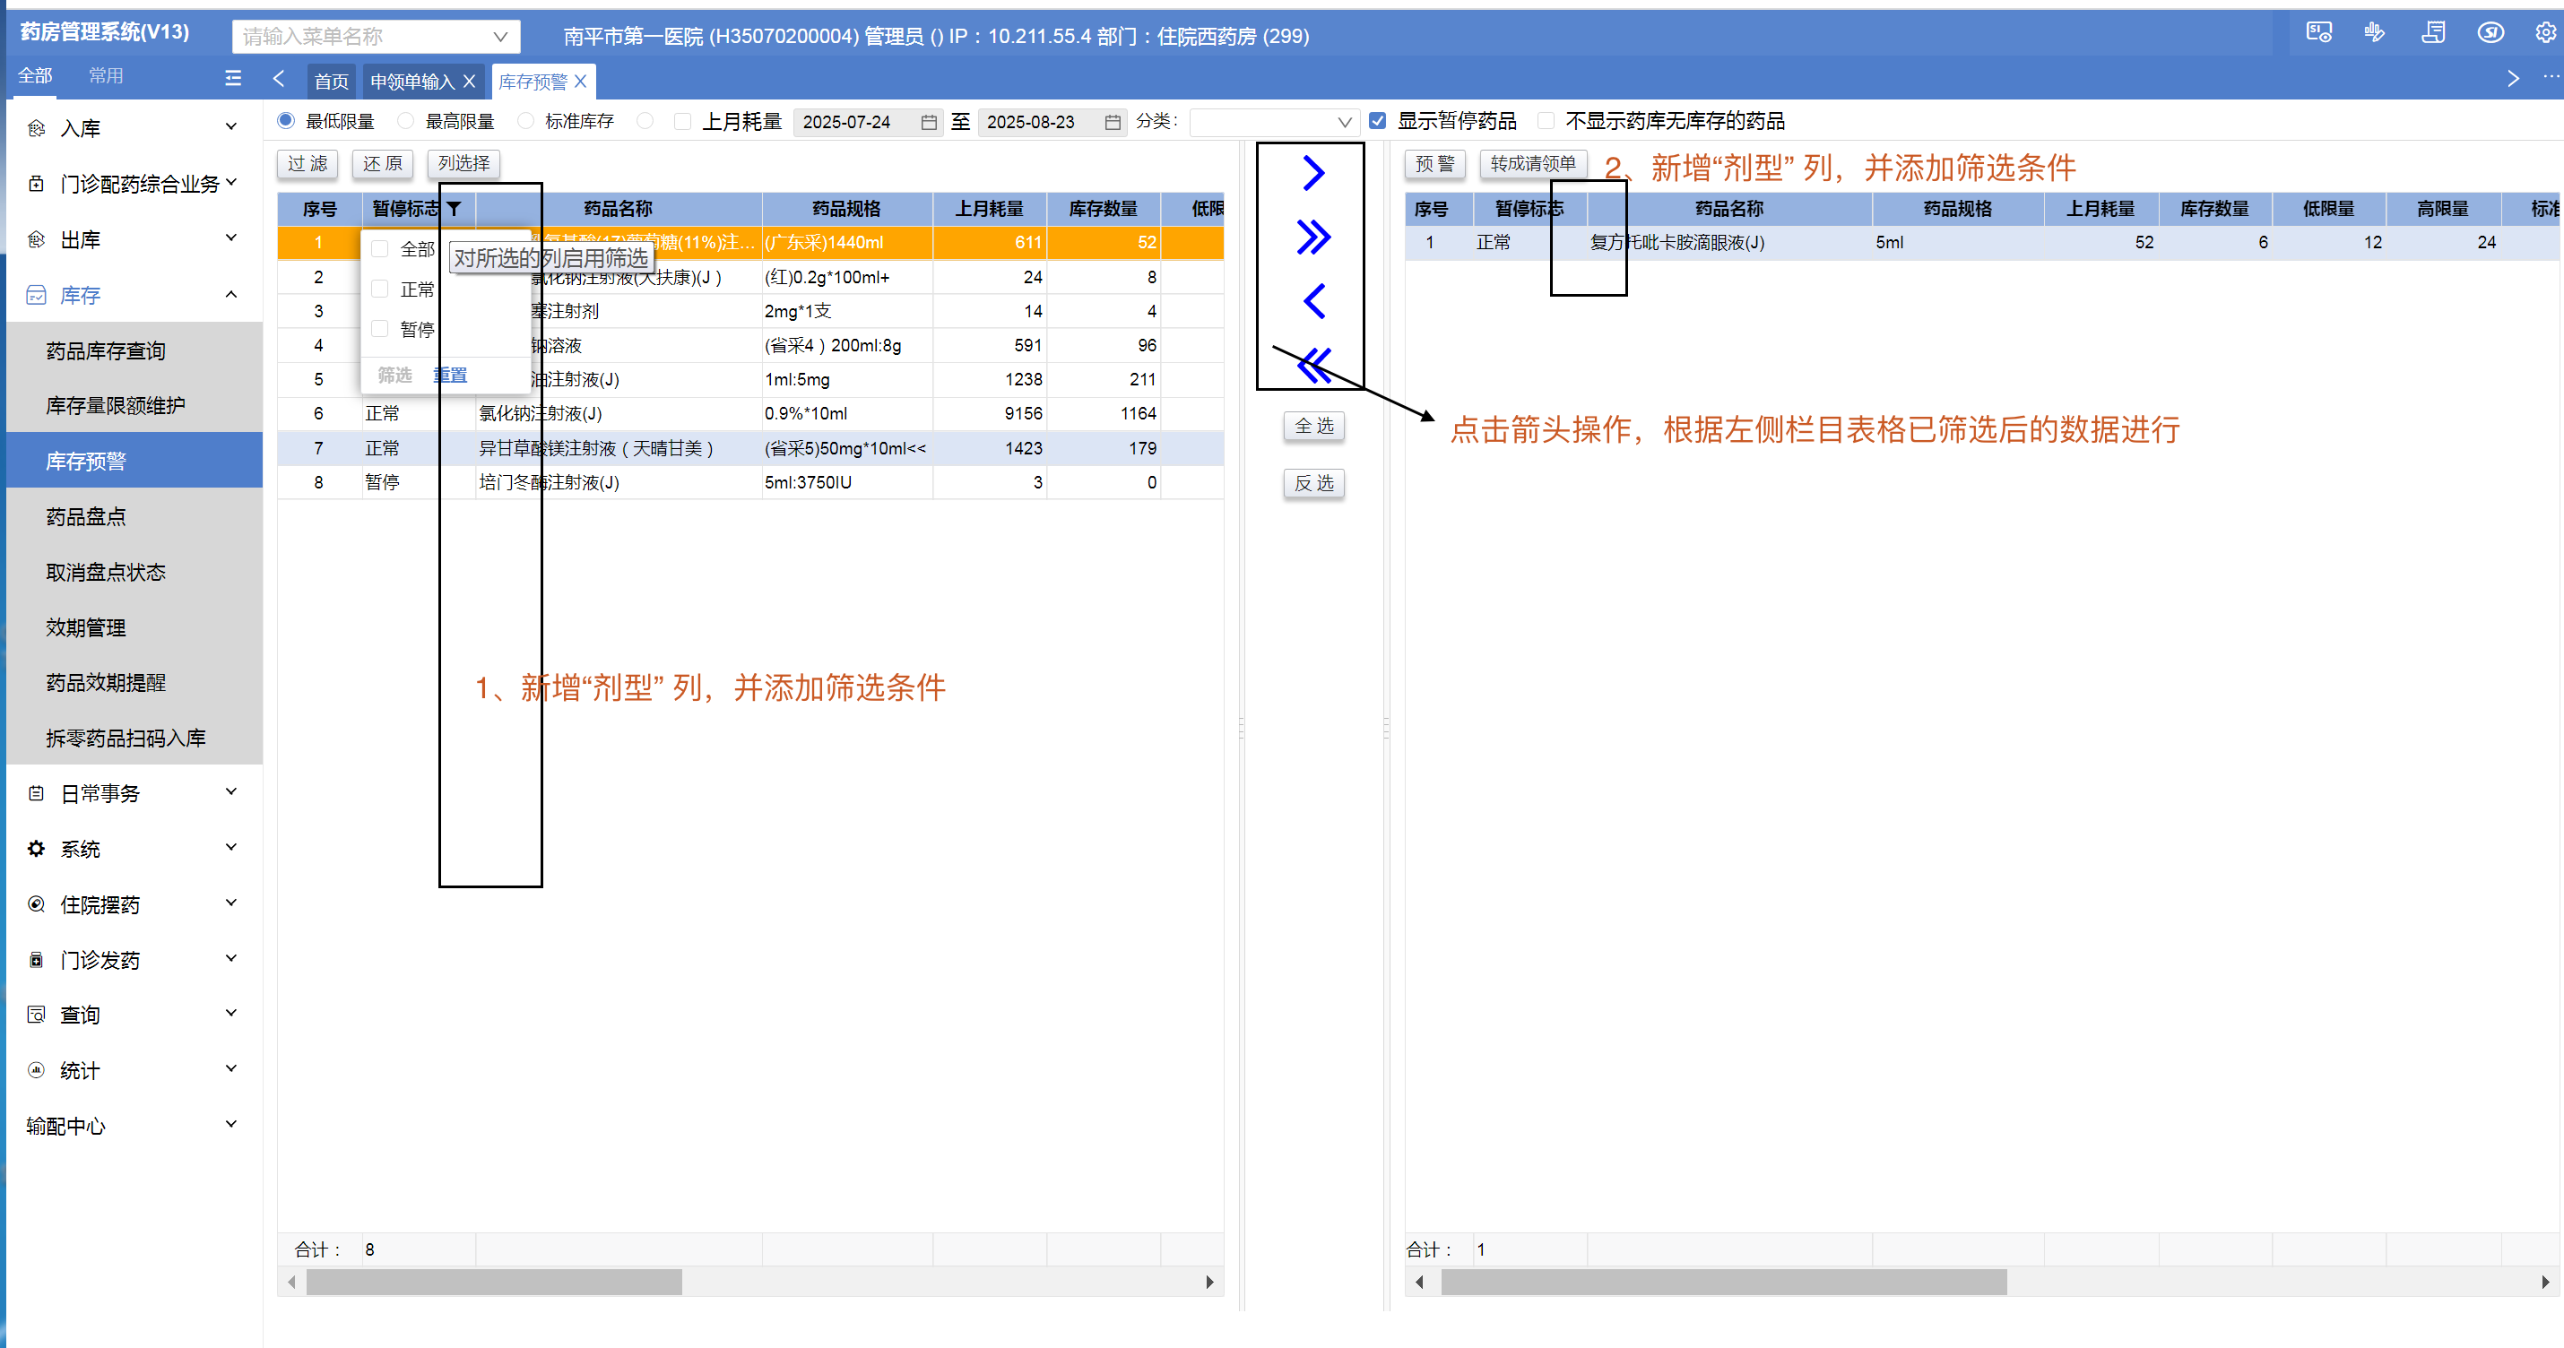
Task: Switch to the 首页 tab
Action: click(x=332, y=82)
